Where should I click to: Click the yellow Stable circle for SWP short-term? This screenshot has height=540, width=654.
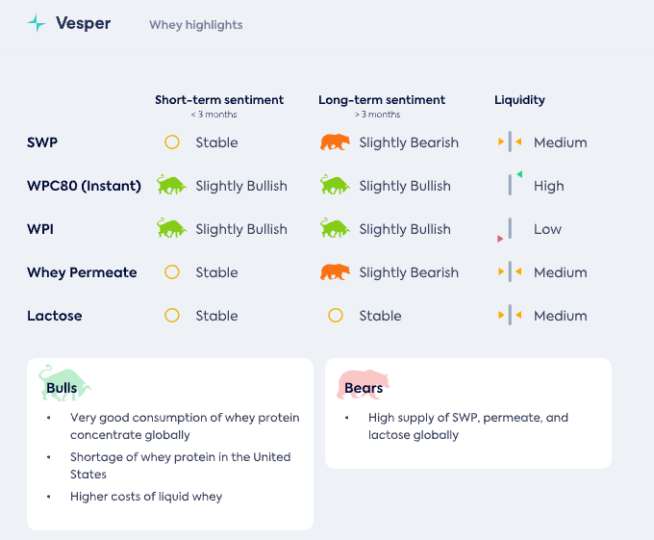click(x=172, y=142)
